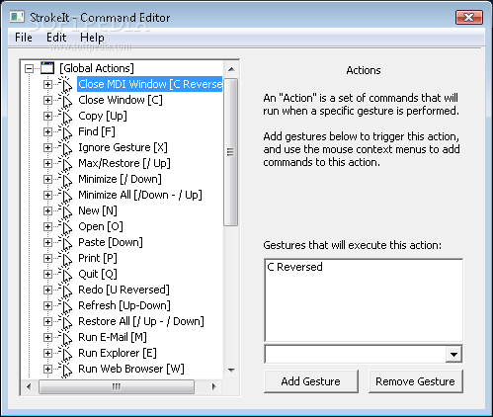Open the File menu
The height and width of the screenshot is (417, 493).
click(24, 38)
